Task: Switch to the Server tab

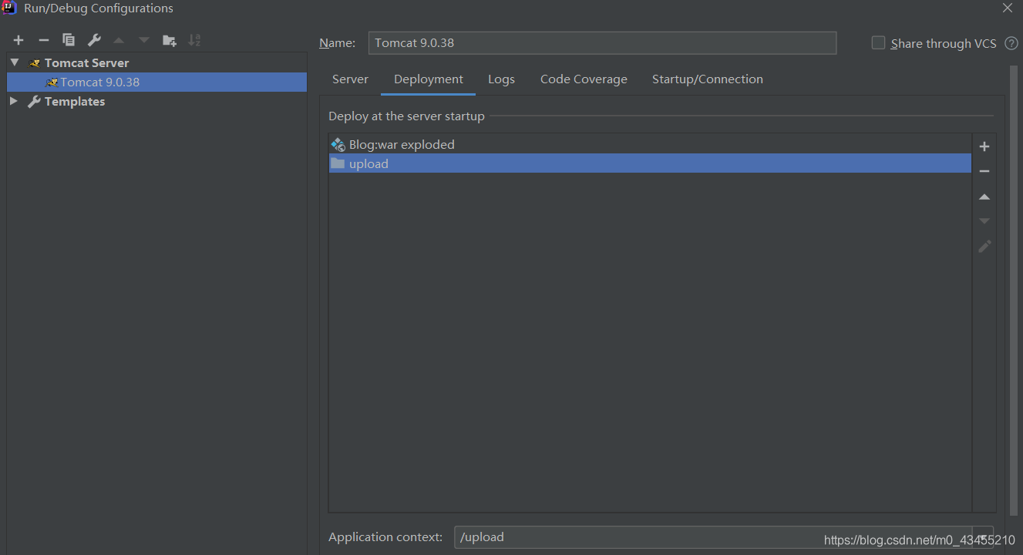Action: [350, 79]
